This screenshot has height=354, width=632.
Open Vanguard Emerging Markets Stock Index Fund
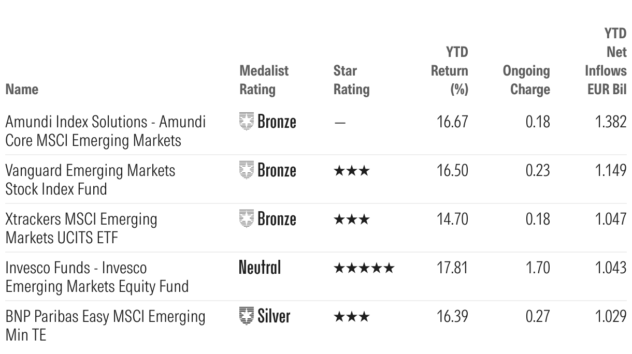90,180
